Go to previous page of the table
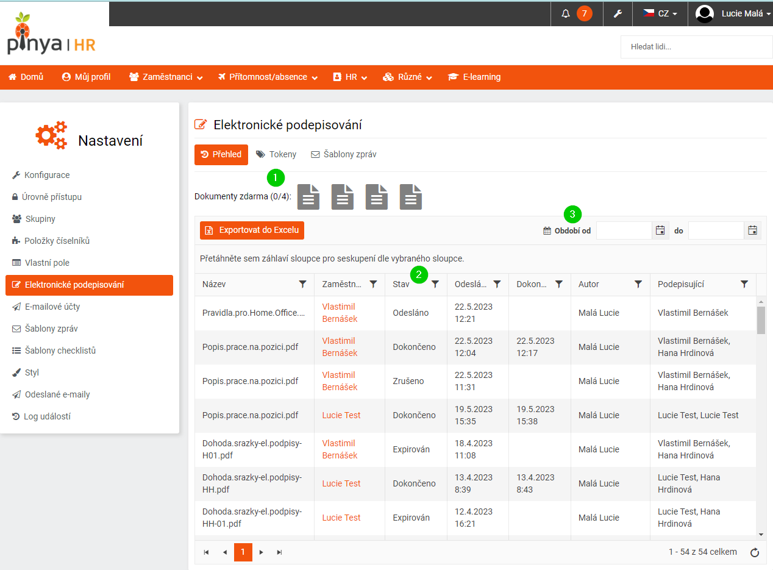Viewport: 773px width, 570px height. 225,552
